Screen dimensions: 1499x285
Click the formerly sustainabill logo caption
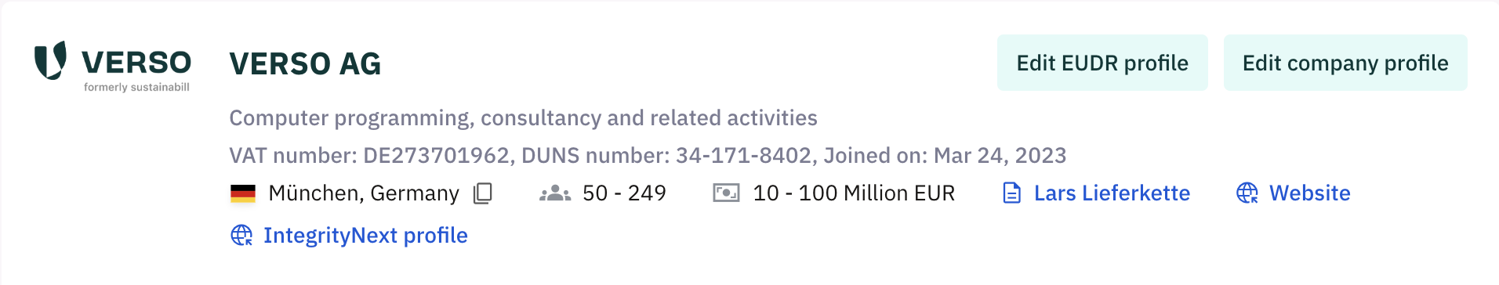(x=136, y=87)
